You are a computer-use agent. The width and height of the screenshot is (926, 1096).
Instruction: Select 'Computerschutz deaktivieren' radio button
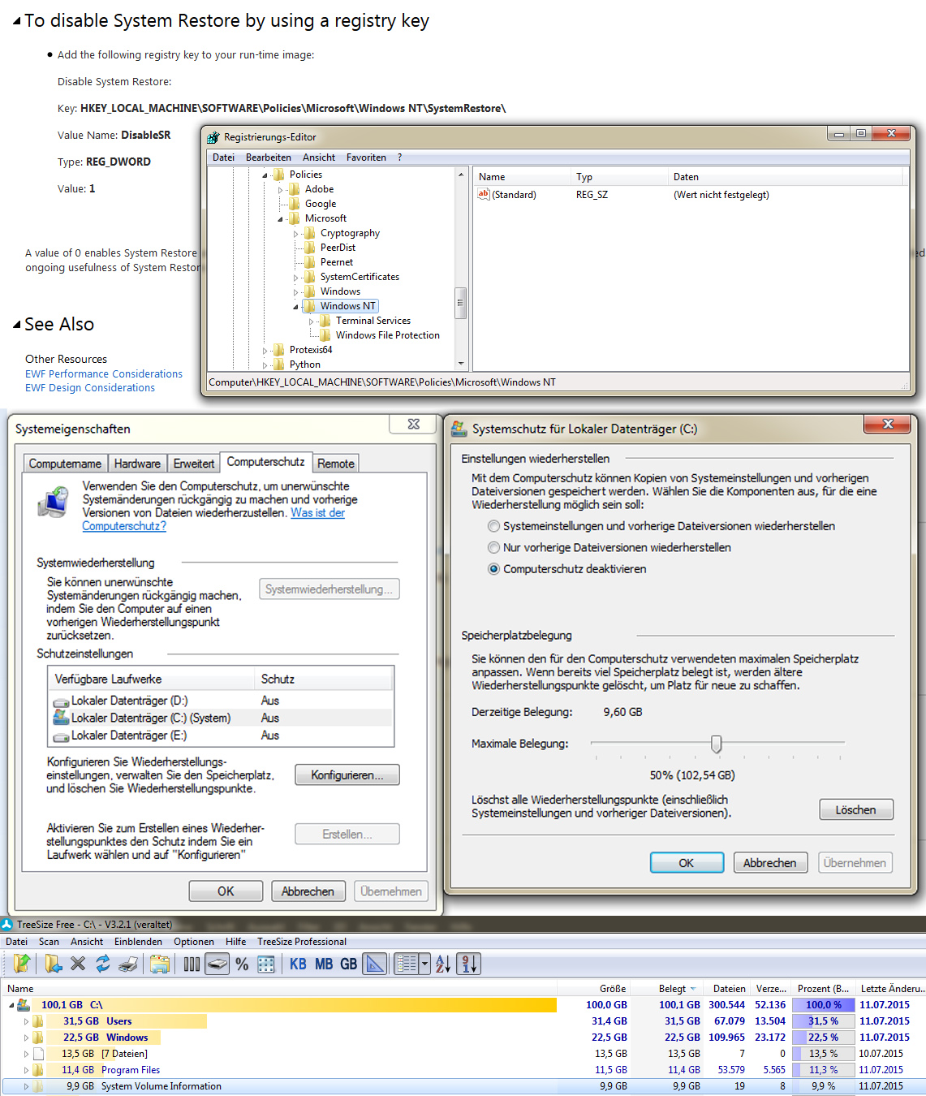click(x=493, y=569)
